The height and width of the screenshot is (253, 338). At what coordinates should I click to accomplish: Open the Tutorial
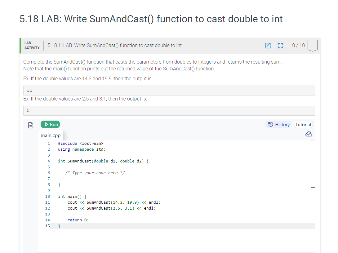(303, 124)
